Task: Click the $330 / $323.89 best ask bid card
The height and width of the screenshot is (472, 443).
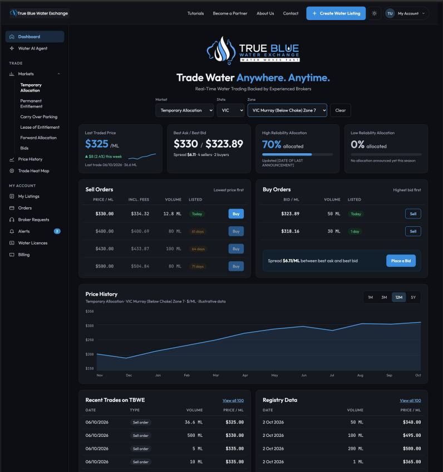Action: [x=209, y=149]
